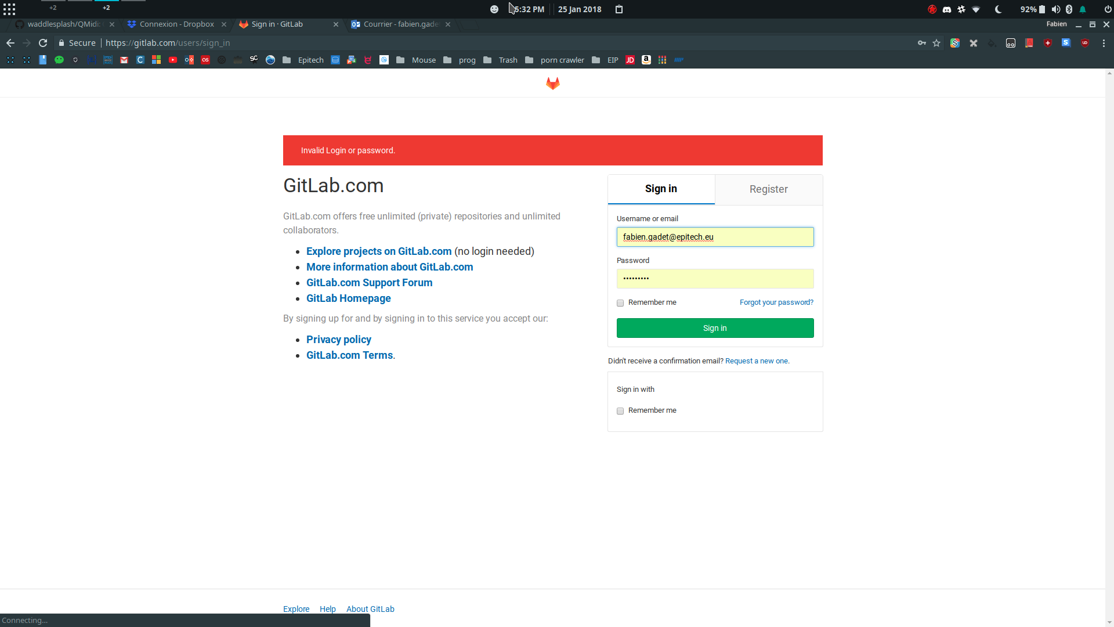Screen dimensions: 1114x627
Task: Click the Fabien profile button in title bar
Action: click(x=1057, y=24)
